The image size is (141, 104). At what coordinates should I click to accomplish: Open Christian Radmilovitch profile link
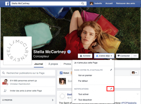[20, 84]
